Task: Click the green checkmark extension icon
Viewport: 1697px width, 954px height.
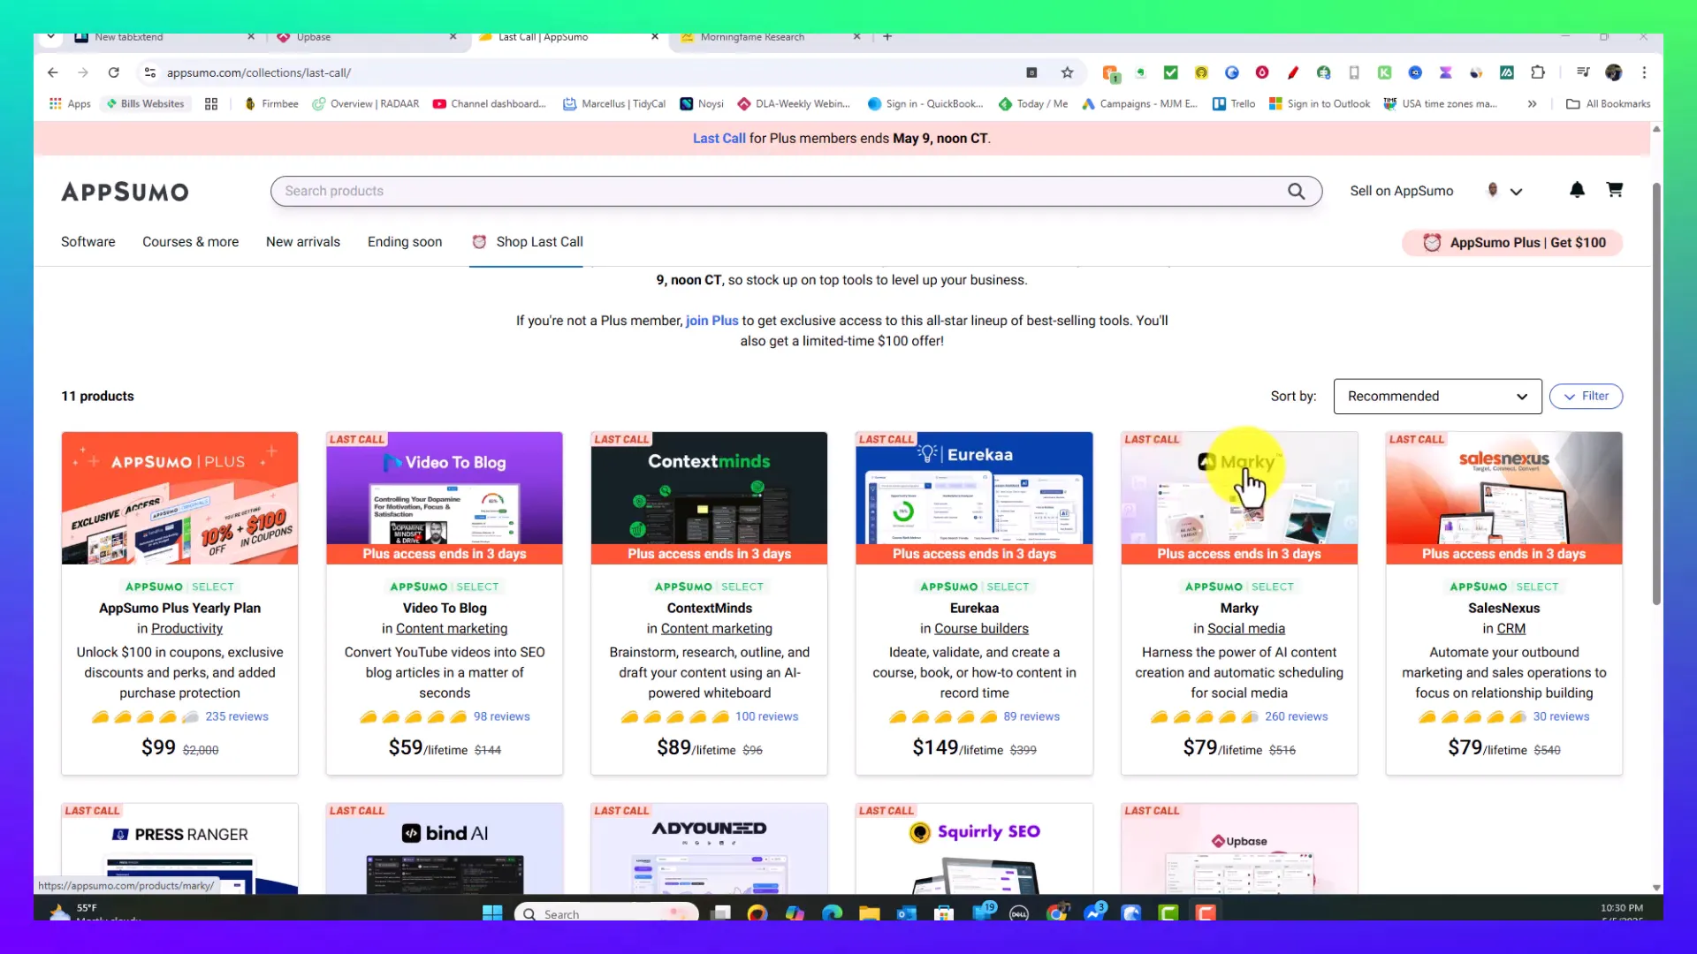Action: [1170, 72]
